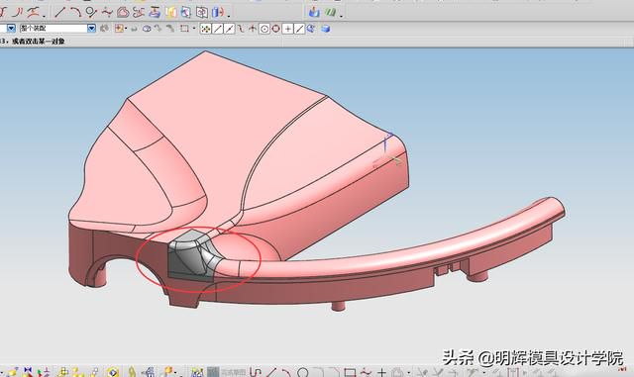Click the mirror feature box icon
Viewport: 634px width, 377px height.
pos(201,13)
